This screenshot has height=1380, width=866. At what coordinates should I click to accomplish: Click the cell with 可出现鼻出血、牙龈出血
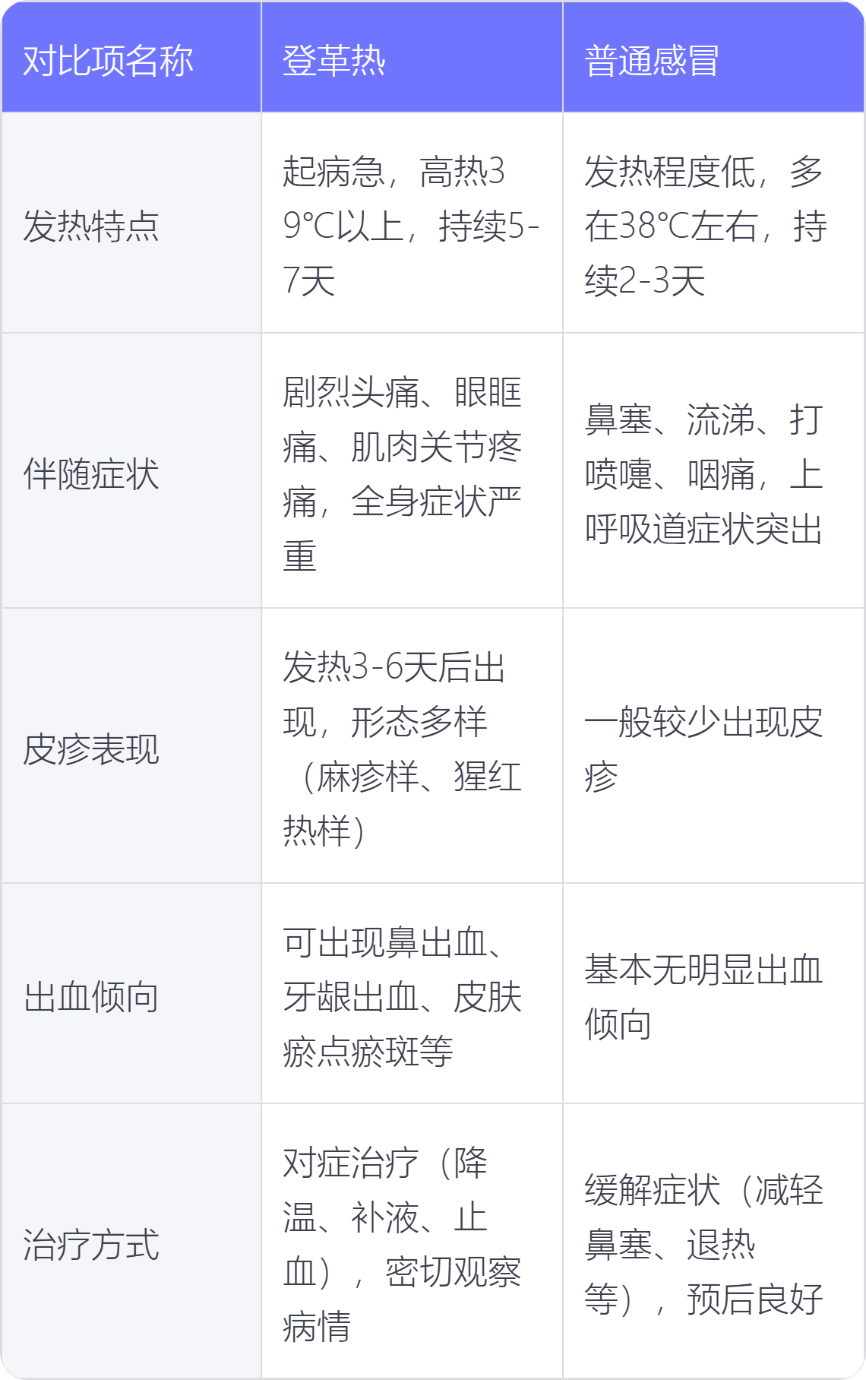[412, 993]
